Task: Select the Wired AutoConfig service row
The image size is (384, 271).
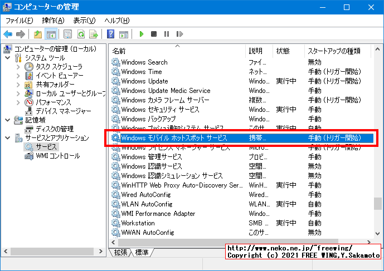Action: [x=242, y=195]
